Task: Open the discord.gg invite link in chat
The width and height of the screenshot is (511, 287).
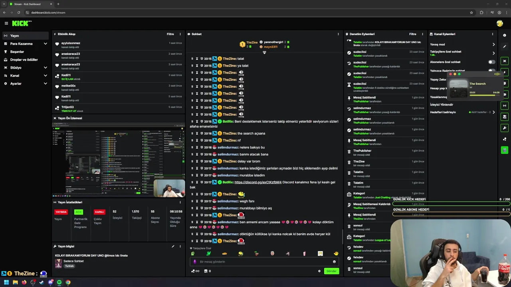Action: 258,182
